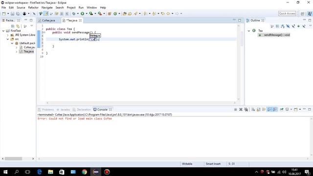
Task: Collapse the src folder node
Action: pyautogui.click(x=8, y=39)
